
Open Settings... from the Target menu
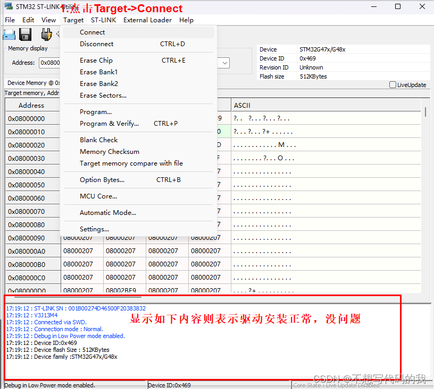(x=138, y=229)
